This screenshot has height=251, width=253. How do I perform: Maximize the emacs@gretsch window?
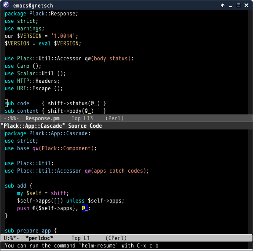(x=239, y=5)
